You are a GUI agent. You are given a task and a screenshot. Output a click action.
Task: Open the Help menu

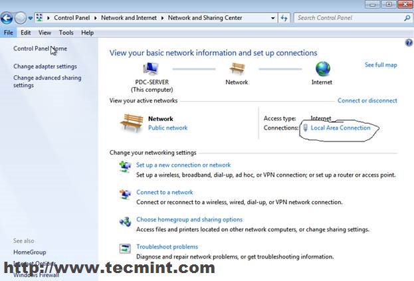tap(88, 33)
